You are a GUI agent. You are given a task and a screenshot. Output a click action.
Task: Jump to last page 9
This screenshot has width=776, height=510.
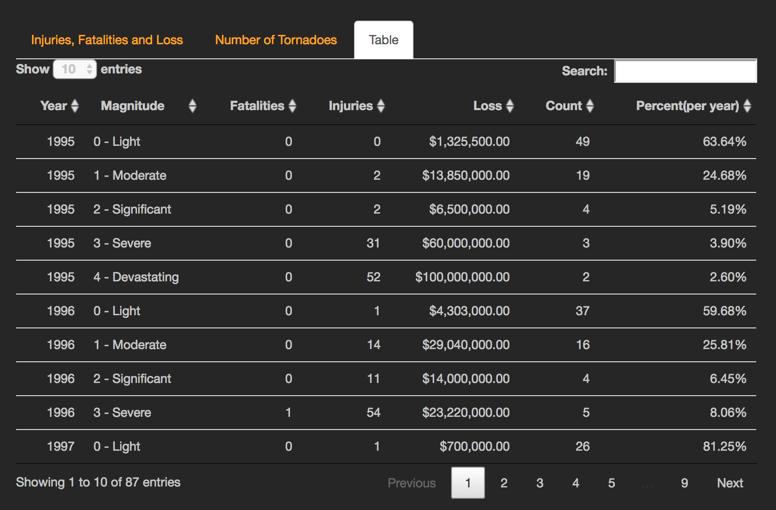click(x=684, y=483)
